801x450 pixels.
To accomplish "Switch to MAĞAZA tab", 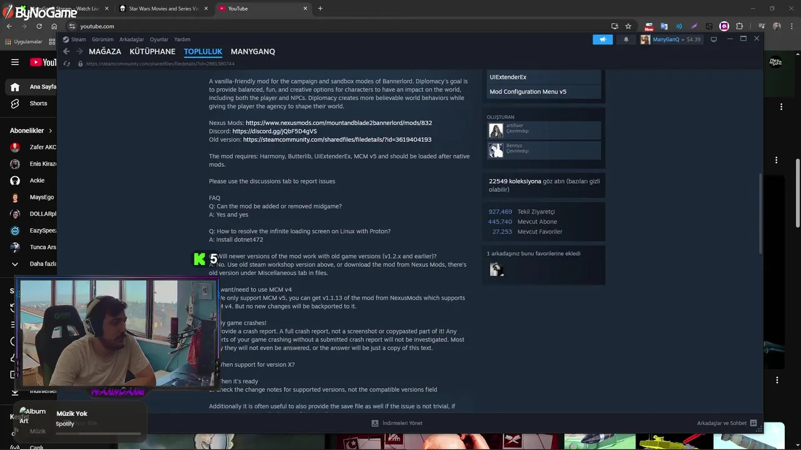I will point(105,51).
